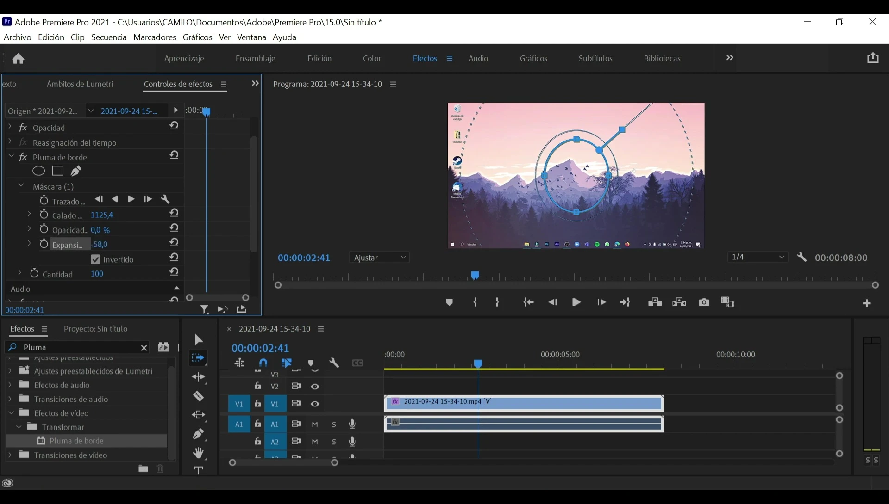Toggle snap magnet in timeline
This screenshot has width=889, height=504.
263,363
